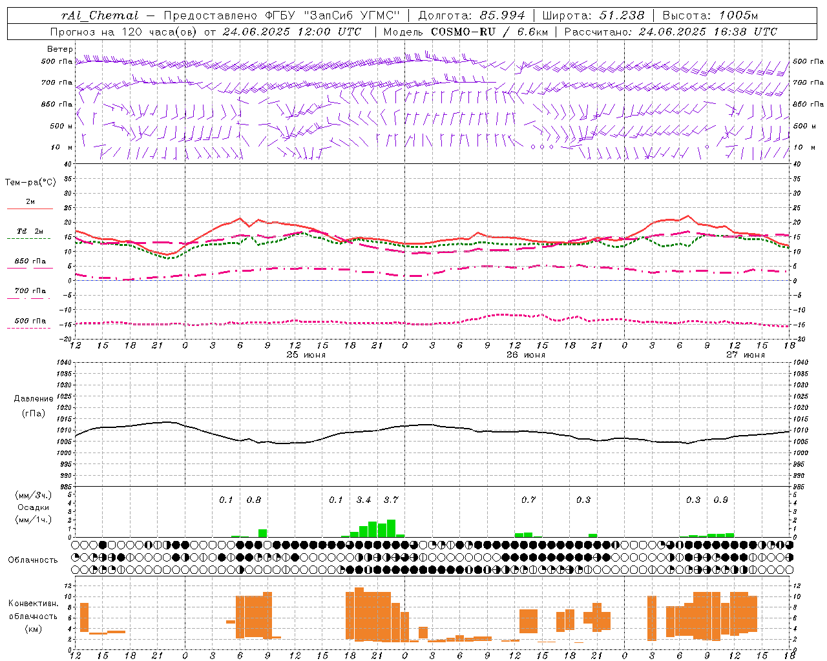
Task: Select the text Прогноз на 120 часа(ов)
Action: 124,32
